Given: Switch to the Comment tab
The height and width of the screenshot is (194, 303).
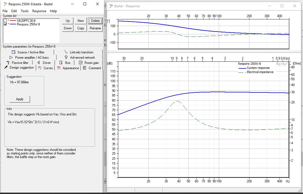Looking at the screenshot, I should [x=92, y=68].
